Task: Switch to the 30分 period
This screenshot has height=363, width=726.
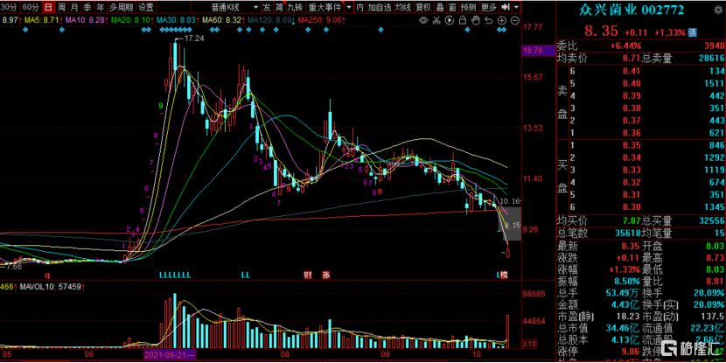Action: 10,7
